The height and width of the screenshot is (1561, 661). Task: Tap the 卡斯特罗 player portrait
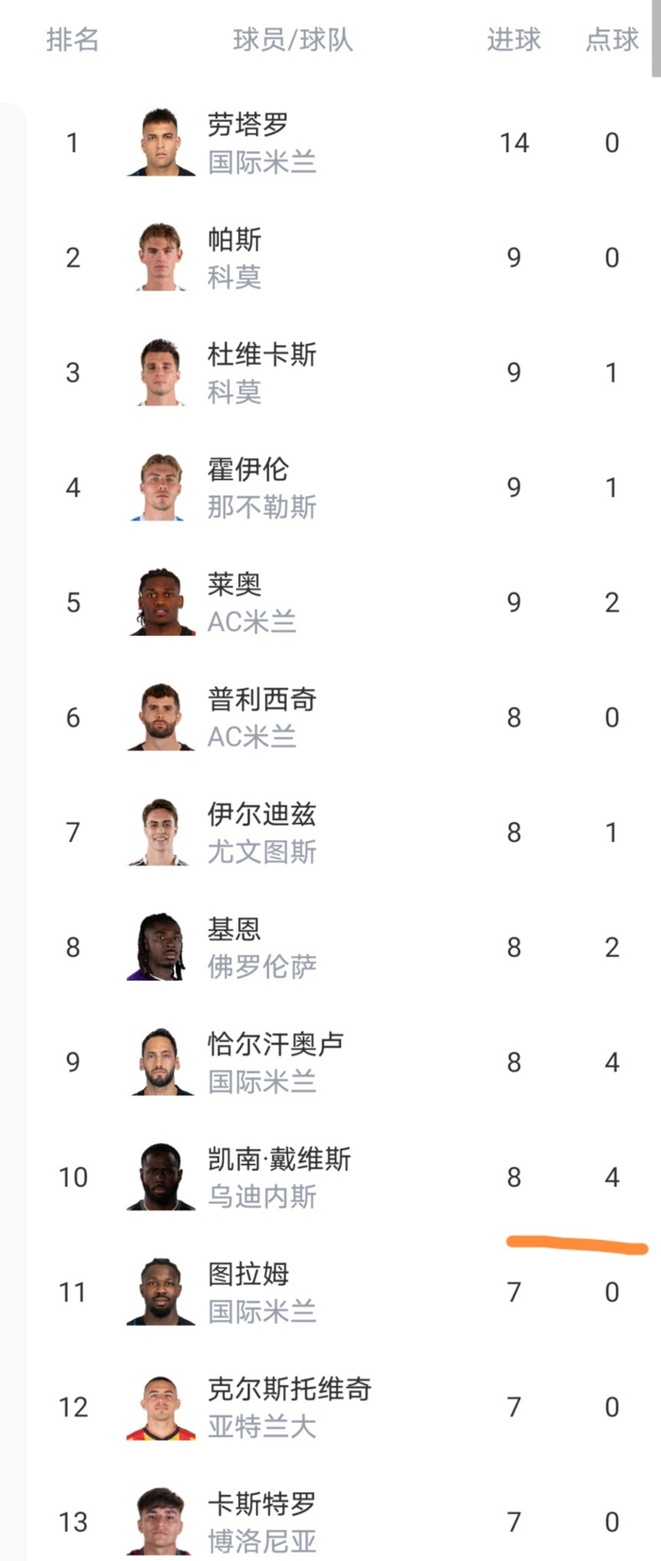click(x=161, y=1521)
